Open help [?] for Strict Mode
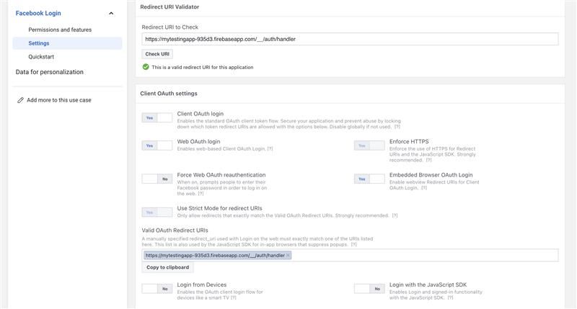Screen dimensions: 577x309 tap(395, 215)
